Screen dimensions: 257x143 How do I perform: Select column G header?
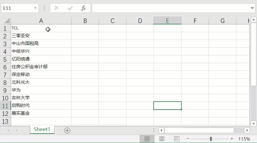point(223,21)
